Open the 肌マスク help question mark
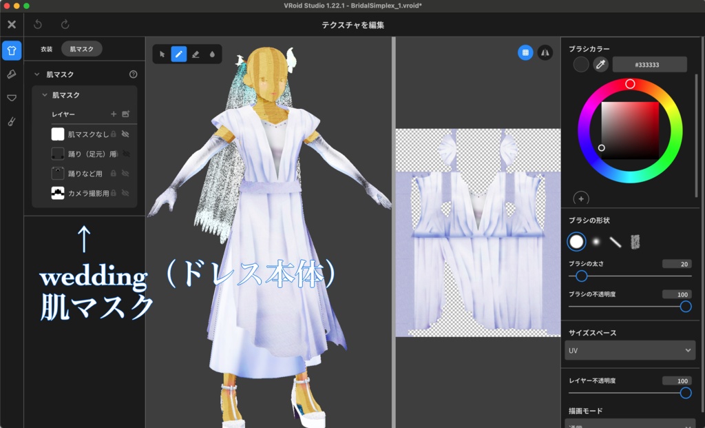 coord(133,74)
